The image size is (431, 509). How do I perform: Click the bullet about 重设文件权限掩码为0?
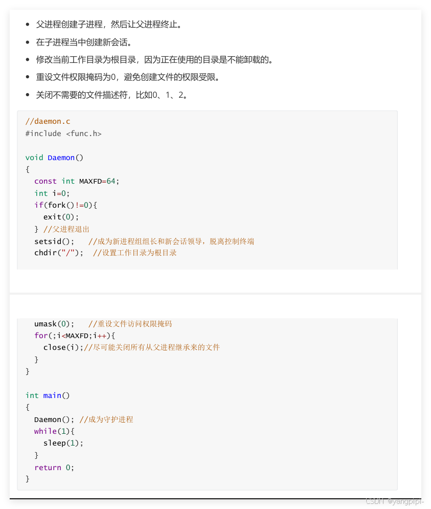coord(128,77)
